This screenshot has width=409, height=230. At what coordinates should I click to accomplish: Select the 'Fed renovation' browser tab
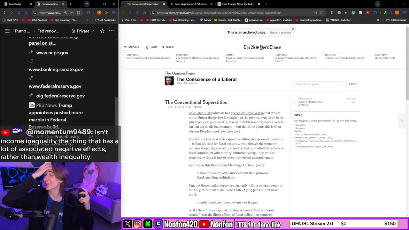point(50,4)
